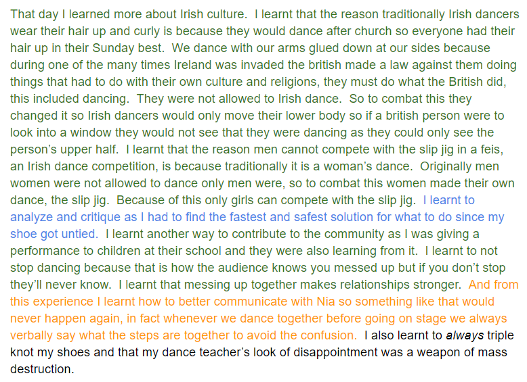Click the words "That day" at paragraph start
Screen dimensions: 527x382
pyautogui.click(x=34, y=14)
